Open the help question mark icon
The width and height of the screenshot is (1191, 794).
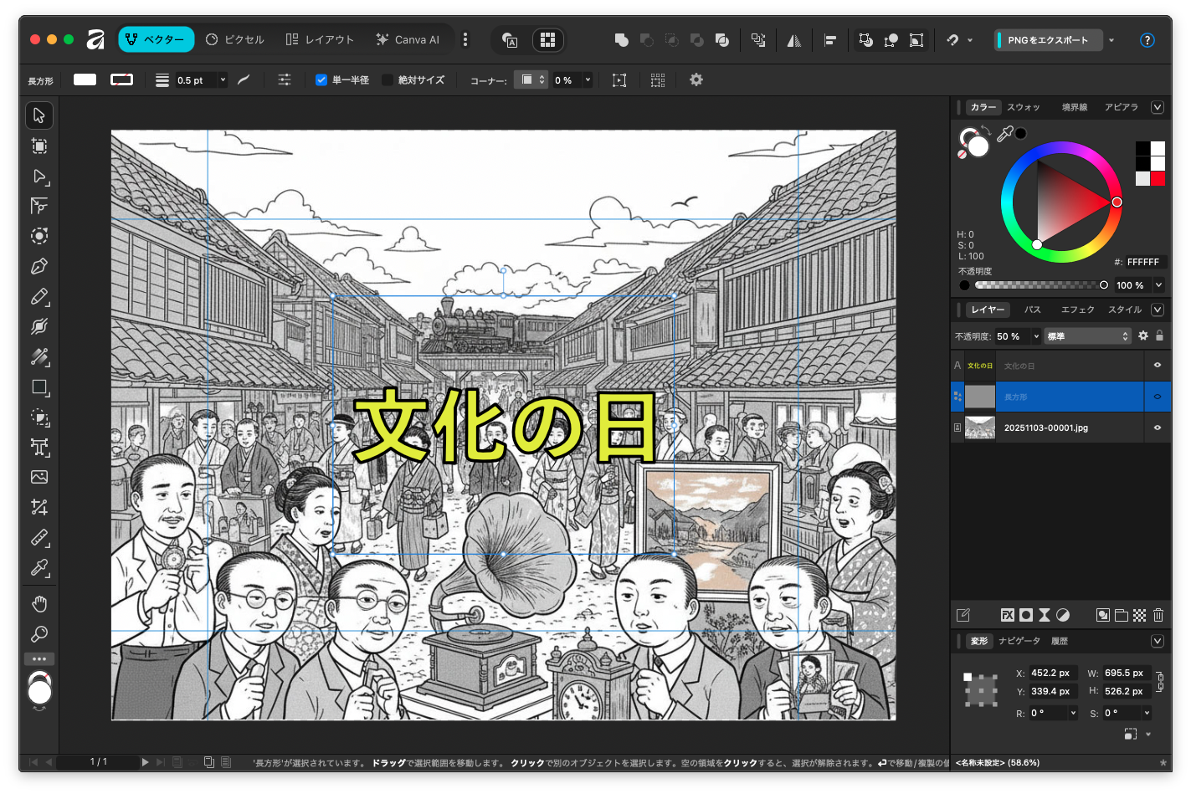coord(1147,40)
